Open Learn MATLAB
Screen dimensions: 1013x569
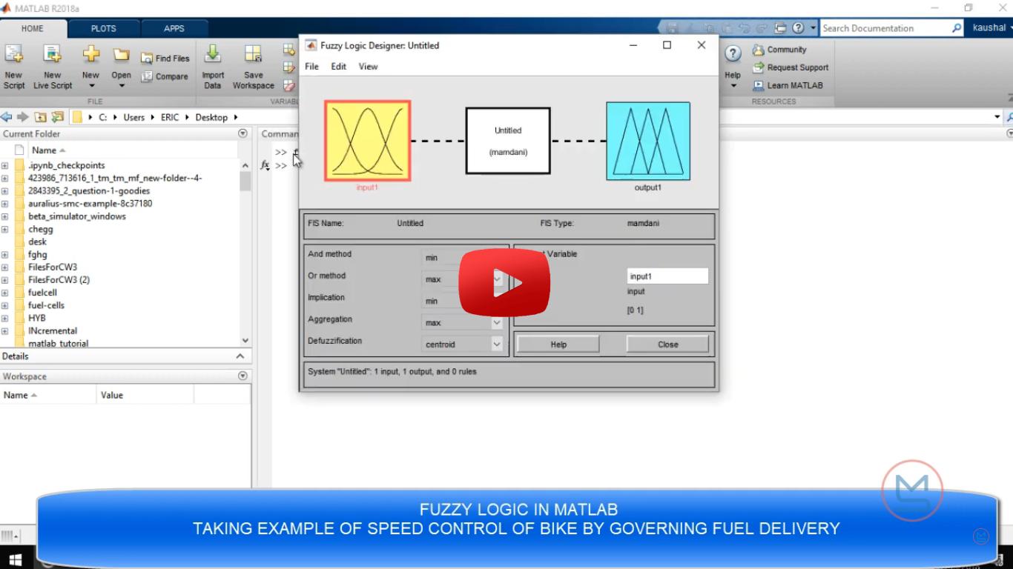pos(788,85)
